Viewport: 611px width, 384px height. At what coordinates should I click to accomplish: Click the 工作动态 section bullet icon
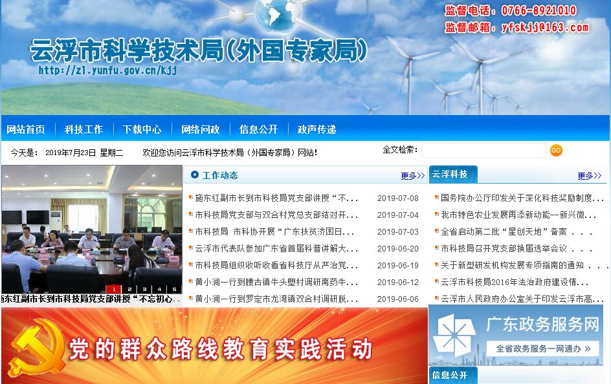(195, 175)
